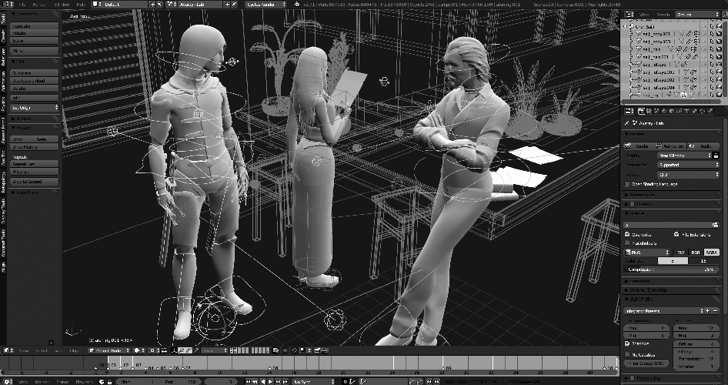Viewport: 728px width, 385px height.
Task: Open the Render menu in top bar
Action: tap(38, 4)
